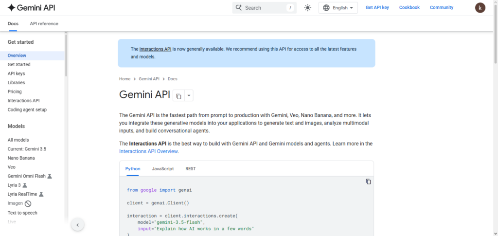Open the dropdown arrow beside the copy page button

click(189, 95)
